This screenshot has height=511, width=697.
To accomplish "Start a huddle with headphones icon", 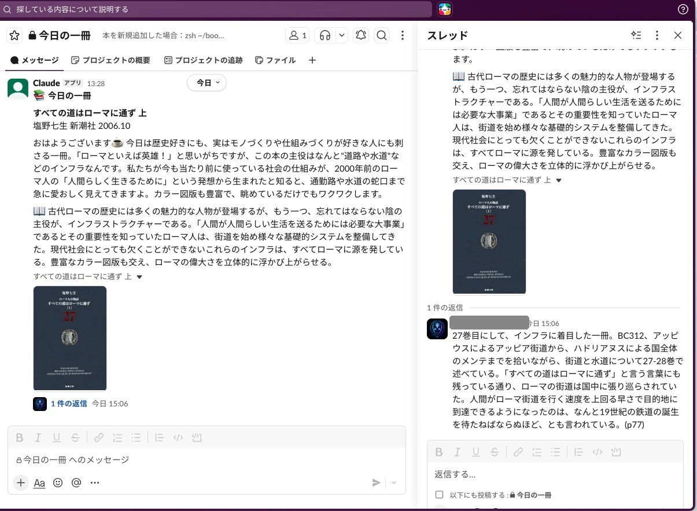I will pos(325,36).
